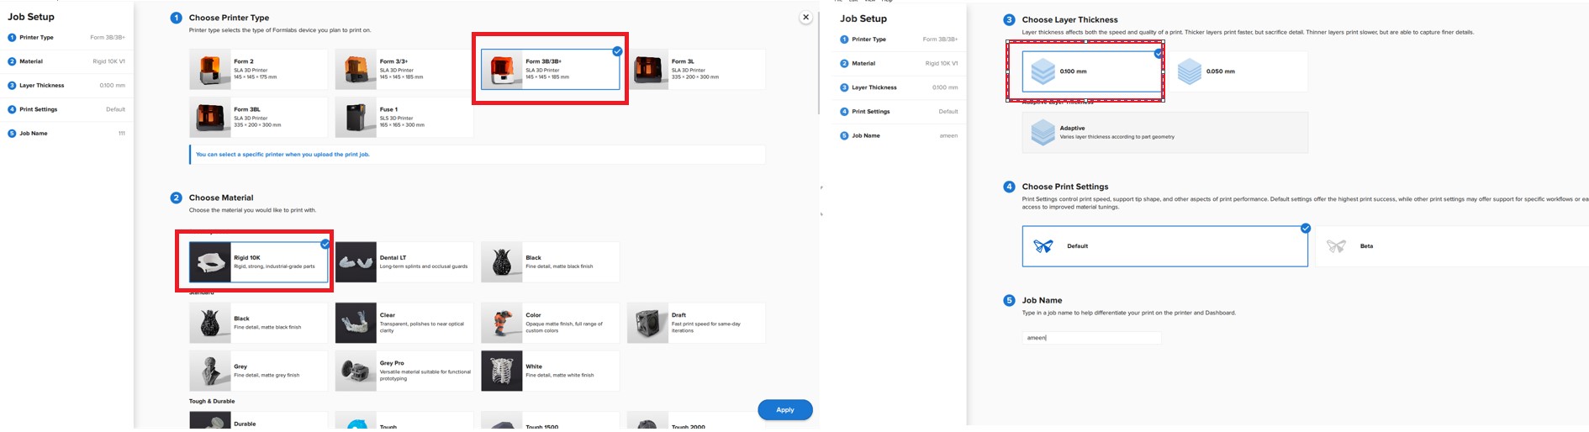Image resolution: width=1589 pixels, height=432 pixels.
Task: Close the Job Setup dialog with X
Action: point(805,17)
